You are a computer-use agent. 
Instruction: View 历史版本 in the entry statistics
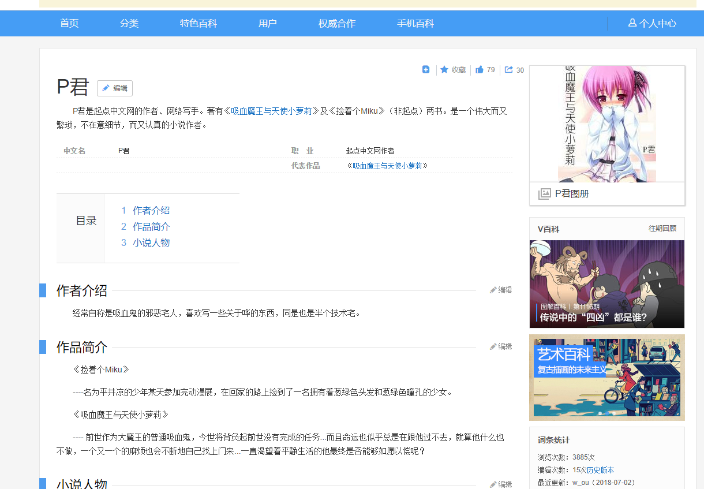pyautogui.click(x=600, y=470)
